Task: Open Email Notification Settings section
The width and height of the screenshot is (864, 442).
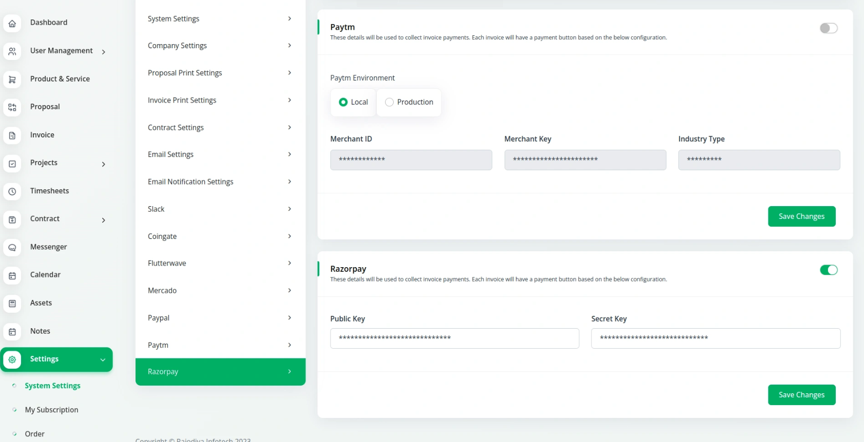Action: 220,182
